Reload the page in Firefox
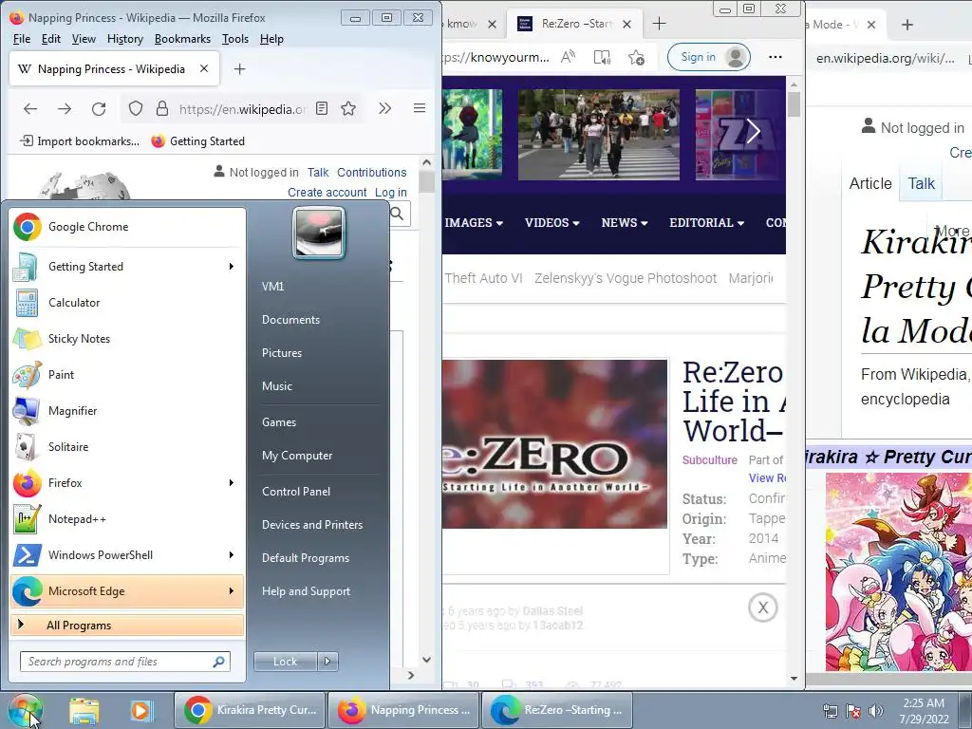Viewport: 972px width, 729px height. [99, 109]
